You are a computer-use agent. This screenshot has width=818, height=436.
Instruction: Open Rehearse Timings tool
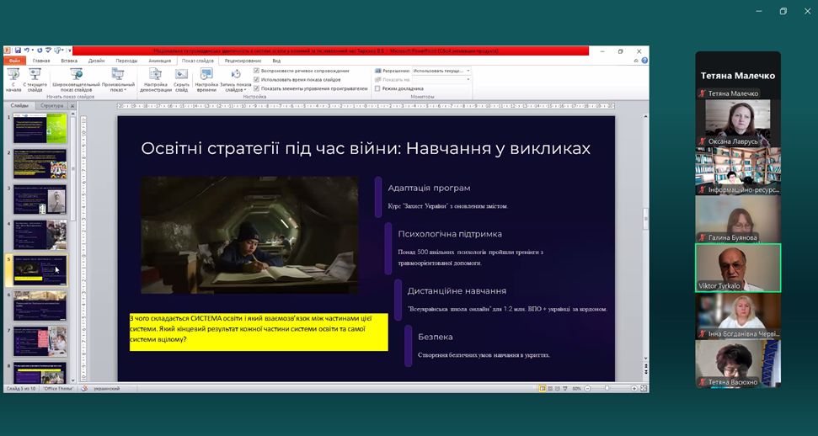pos(206,78)
